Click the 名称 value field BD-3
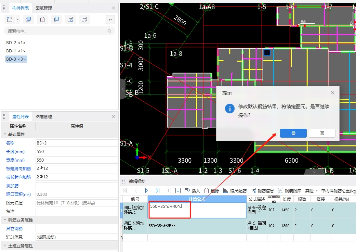This screenshot has width=356, height=252. tap(77, 143)
